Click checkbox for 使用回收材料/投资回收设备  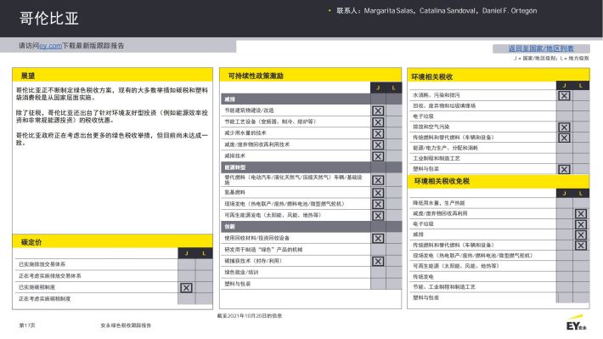(378, 238)
